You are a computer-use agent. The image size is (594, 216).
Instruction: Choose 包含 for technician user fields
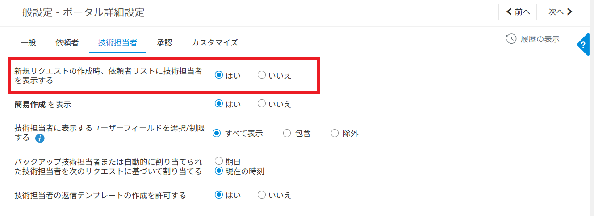tap(287, 133)
